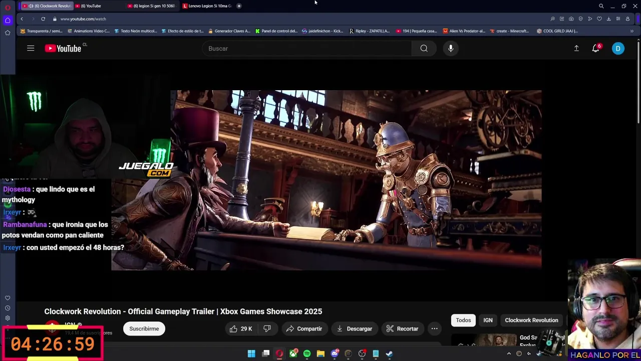Screen dimensions: 641x361
Task: Open the Texto Neón multicol... bookmark
Action: point(136,31)
